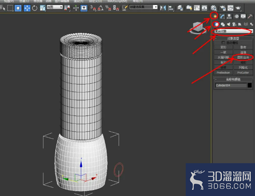
Task: Open the Layer Manager icon
Action: pos(180,8)
